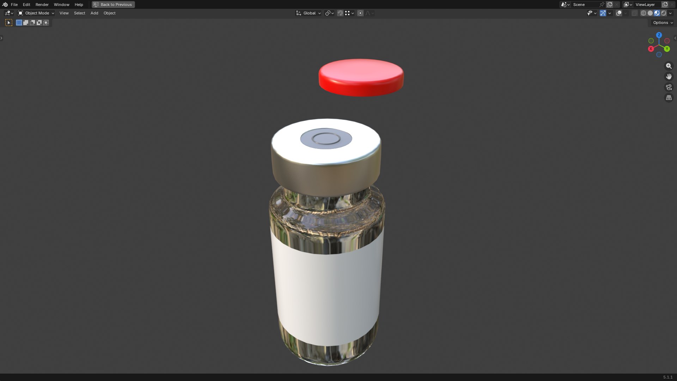
Task: Open the proportional editing falloff dropdown
Action: (x=370, y=13)
